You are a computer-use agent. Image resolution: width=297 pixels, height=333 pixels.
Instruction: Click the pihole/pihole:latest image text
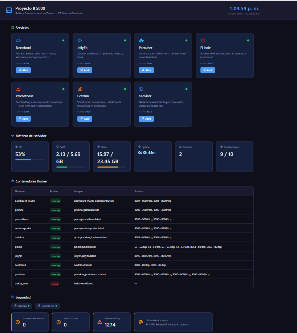click(85, 247)
